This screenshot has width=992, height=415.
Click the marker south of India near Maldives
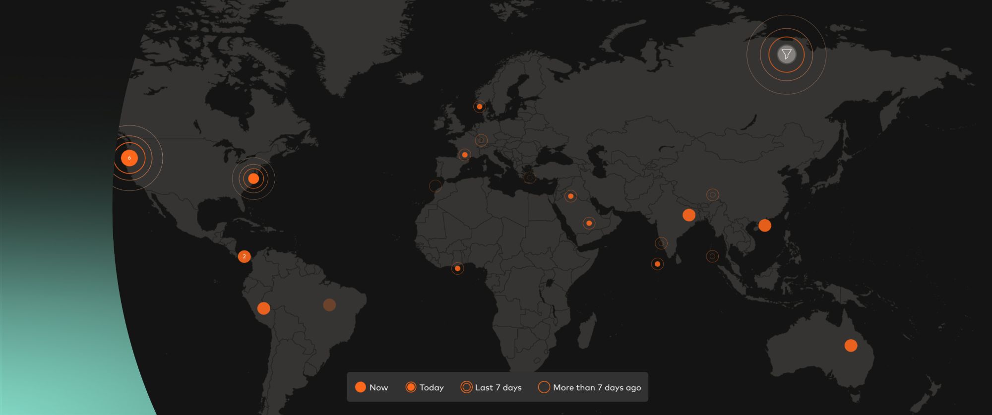tap(657, 264)
